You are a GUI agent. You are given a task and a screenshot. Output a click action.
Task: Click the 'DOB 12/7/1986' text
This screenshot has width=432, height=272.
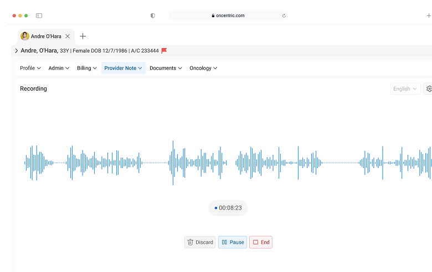109,51
